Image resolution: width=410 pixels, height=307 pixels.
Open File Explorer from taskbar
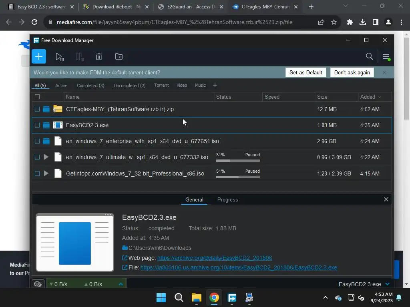tap(196, 297)
